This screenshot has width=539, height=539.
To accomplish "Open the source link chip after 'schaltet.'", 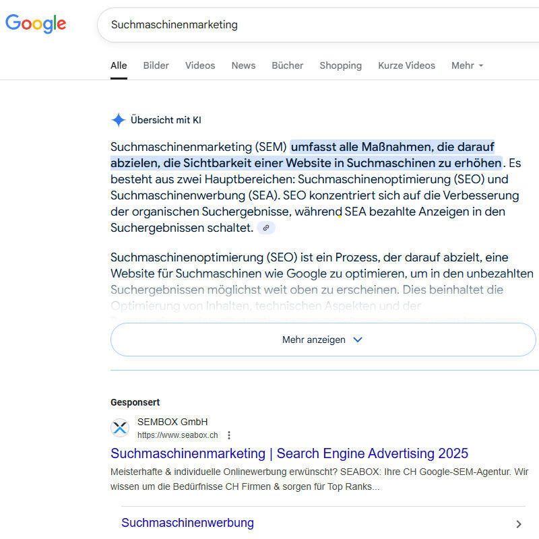I will coord(266,228).
